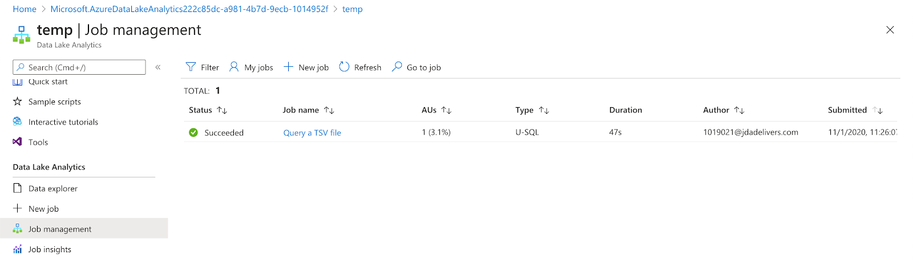This screenshot has height=263, width=913.
Task: Go to Home breadcrumb
Action: click(x=25, y=9)
